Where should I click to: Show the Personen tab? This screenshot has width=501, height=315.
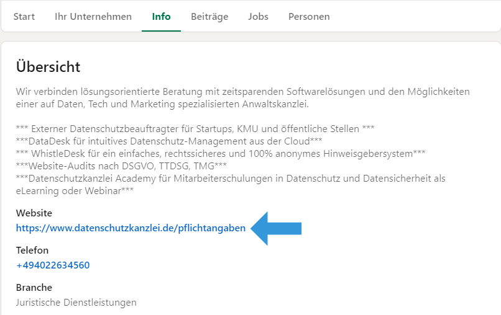point(309,17)
